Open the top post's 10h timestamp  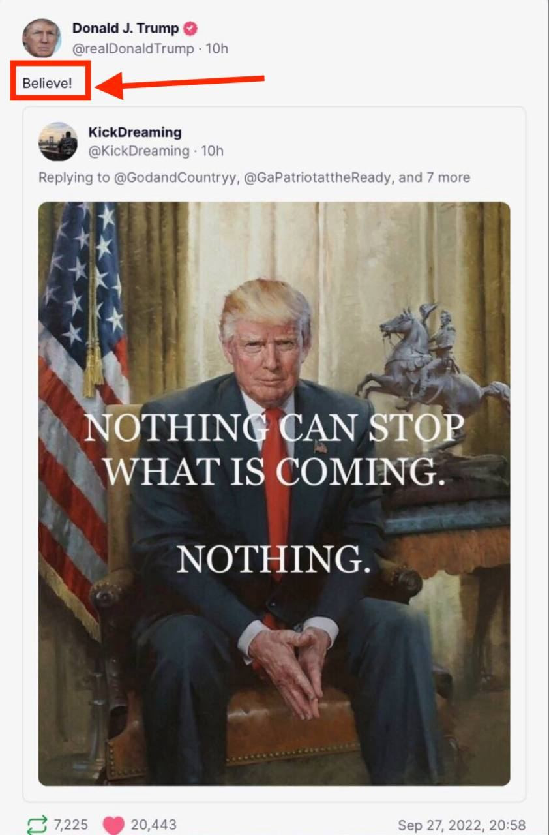point(217,49)
